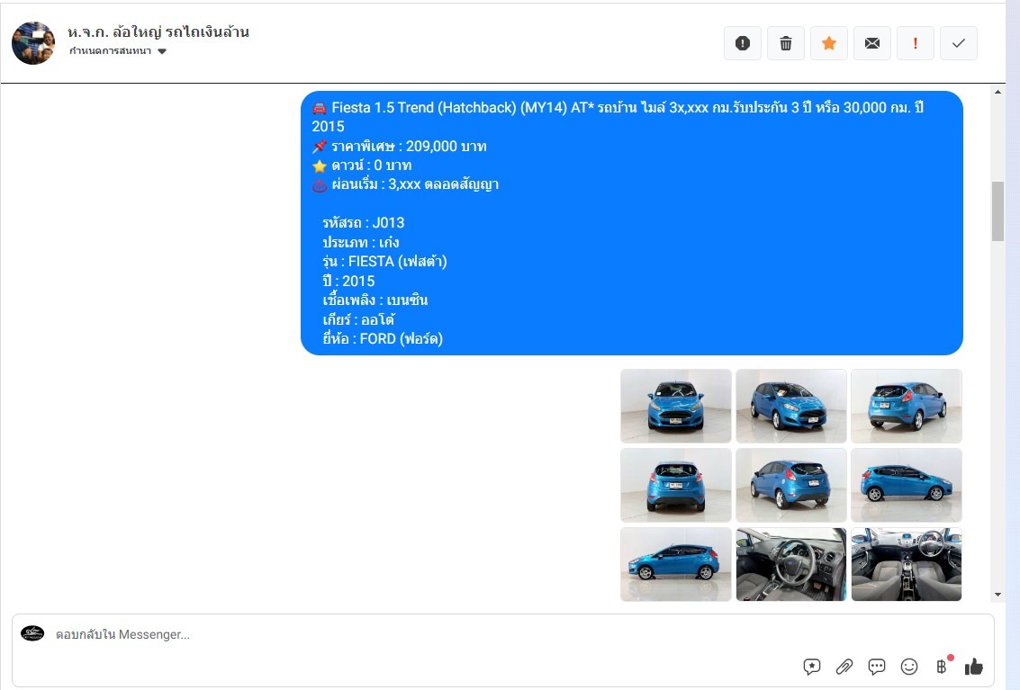Screen dimensions: 1020x690
Task: Open rear-left angle Fiesta photo in second row
Action: [791, 485]
